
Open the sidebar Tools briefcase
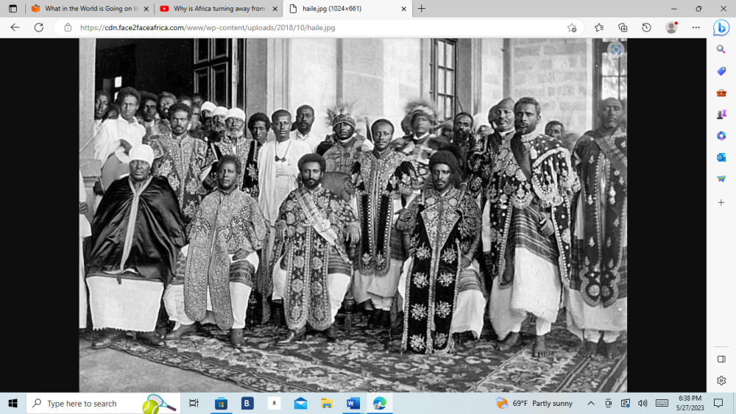[721, 93]
